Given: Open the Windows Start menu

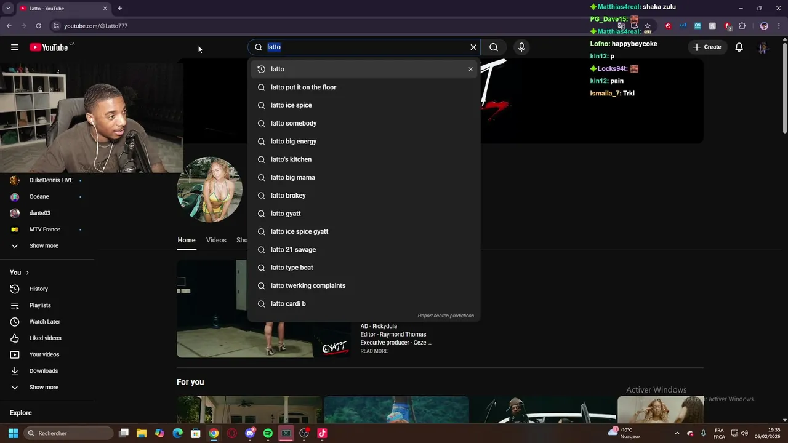Looking at the screenshot, I should coord(13,433).
